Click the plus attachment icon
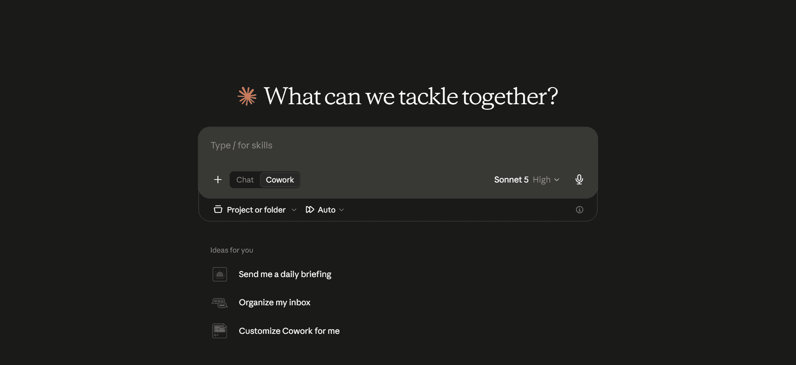Viewport: 796px width, 365px height. coord(218,180)
